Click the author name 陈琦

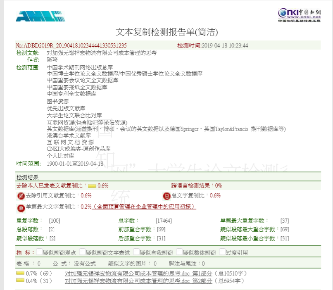coord(52,59)
